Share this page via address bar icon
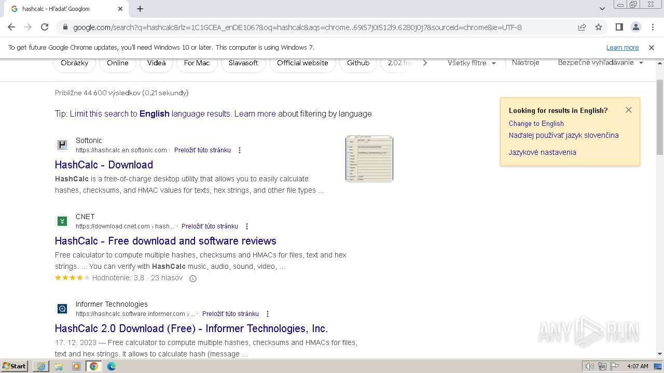 582,27
